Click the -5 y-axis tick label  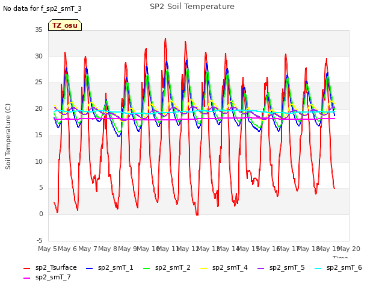click(x=39, y=240)
